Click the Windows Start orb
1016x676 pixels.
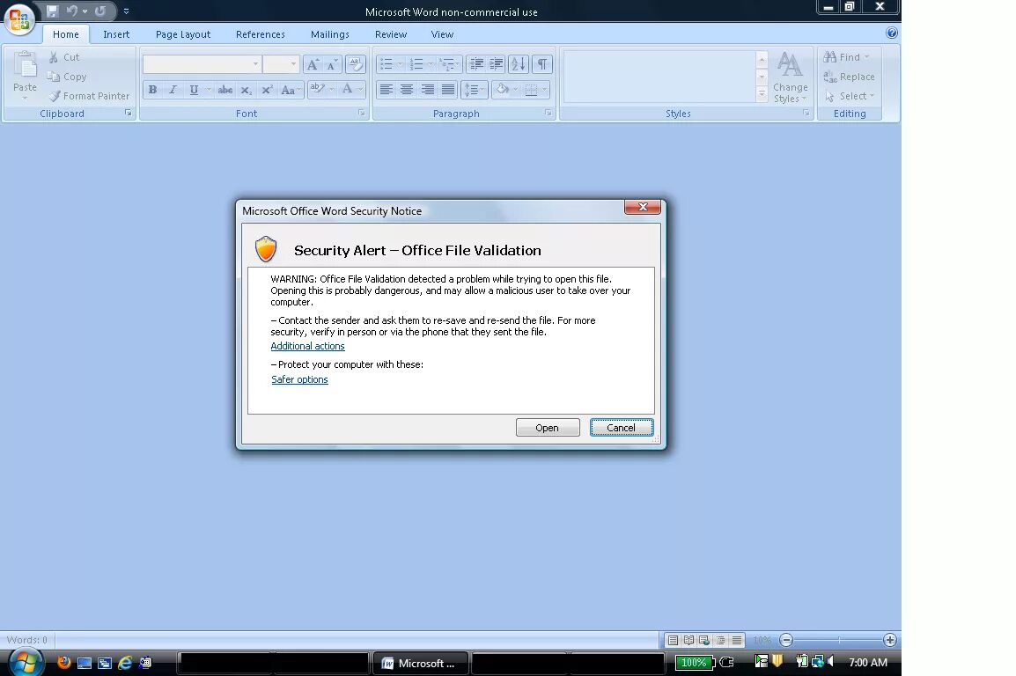point(26,663)
